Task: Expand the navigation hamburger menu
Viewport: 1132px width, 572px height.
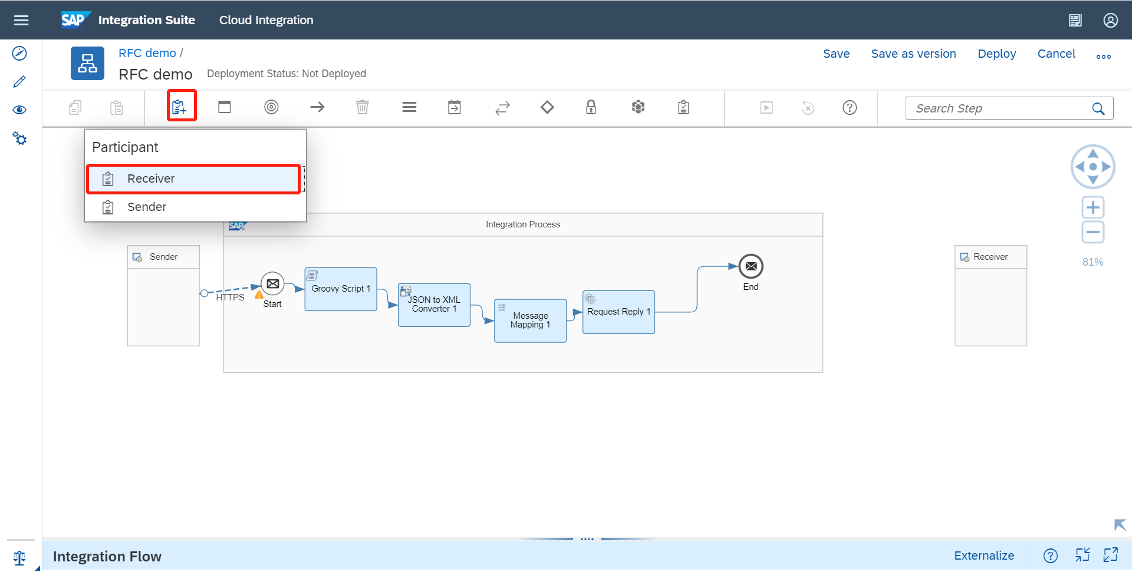Action: [x=21, y=19]
